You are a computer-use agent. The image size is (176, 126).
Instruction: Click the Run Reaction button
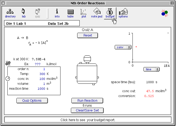pos(87,101)
